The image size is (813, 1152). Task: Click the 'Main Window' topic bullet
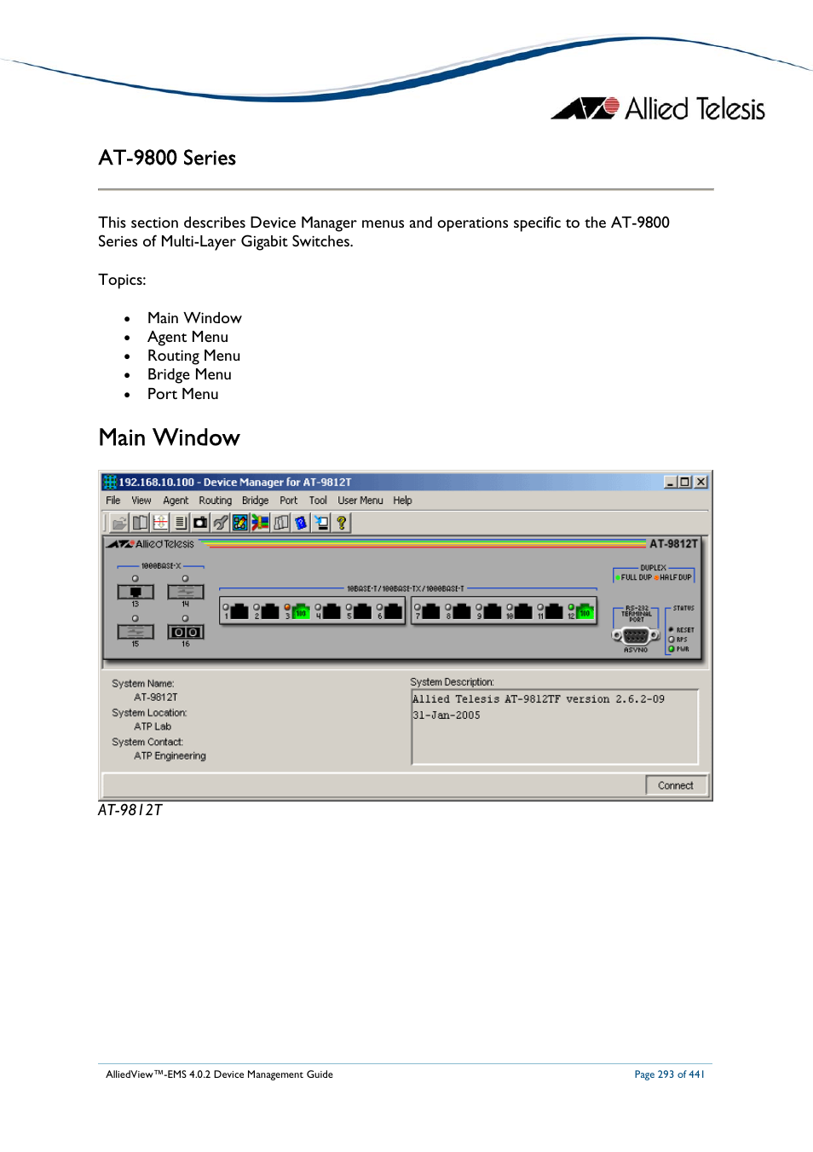coord(194,318)
